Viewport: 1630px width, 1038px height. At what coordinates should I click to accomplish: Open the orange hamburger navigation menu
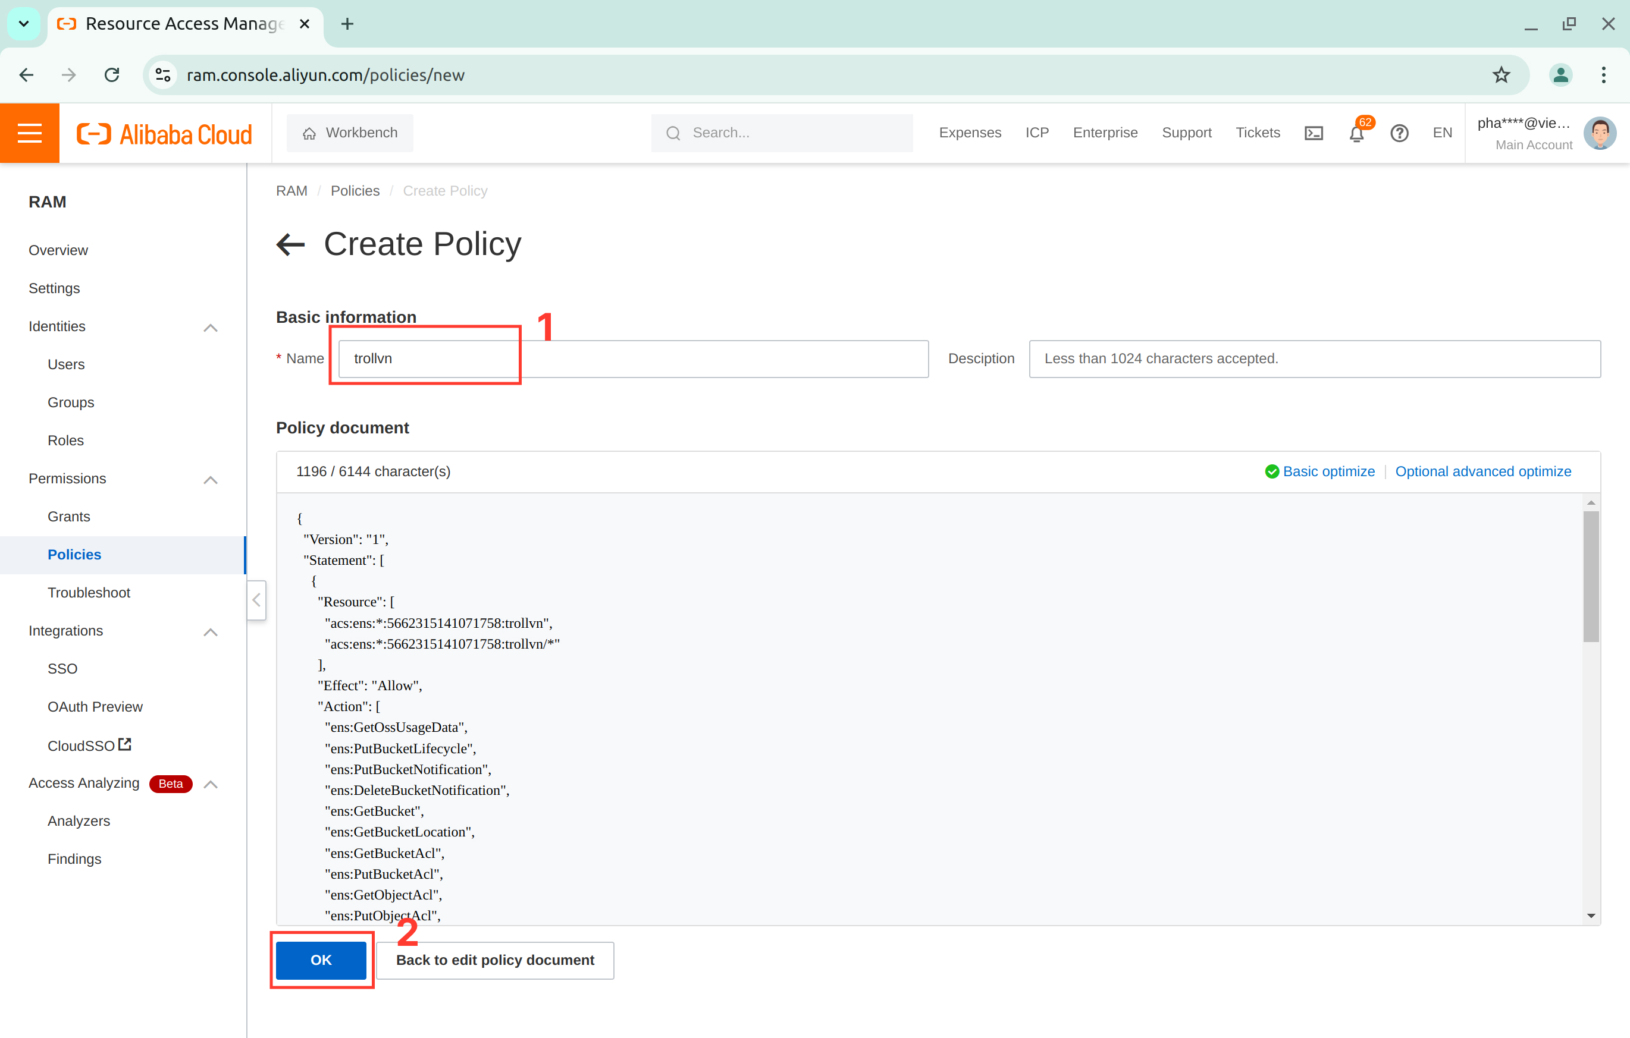(x=30, y=133)
